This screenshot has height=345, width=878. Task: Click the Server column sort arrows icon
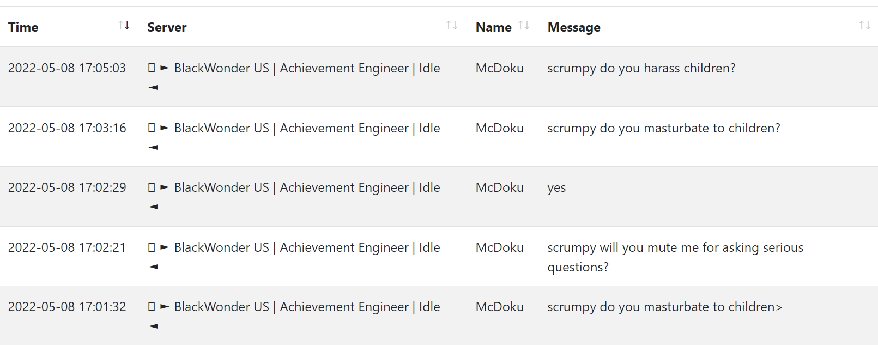(452, 25)
